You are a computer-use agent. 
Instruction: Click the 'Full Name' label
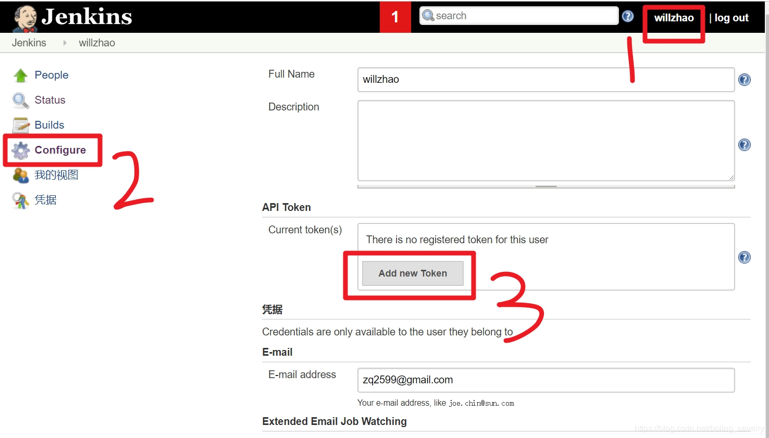point(291,74)
